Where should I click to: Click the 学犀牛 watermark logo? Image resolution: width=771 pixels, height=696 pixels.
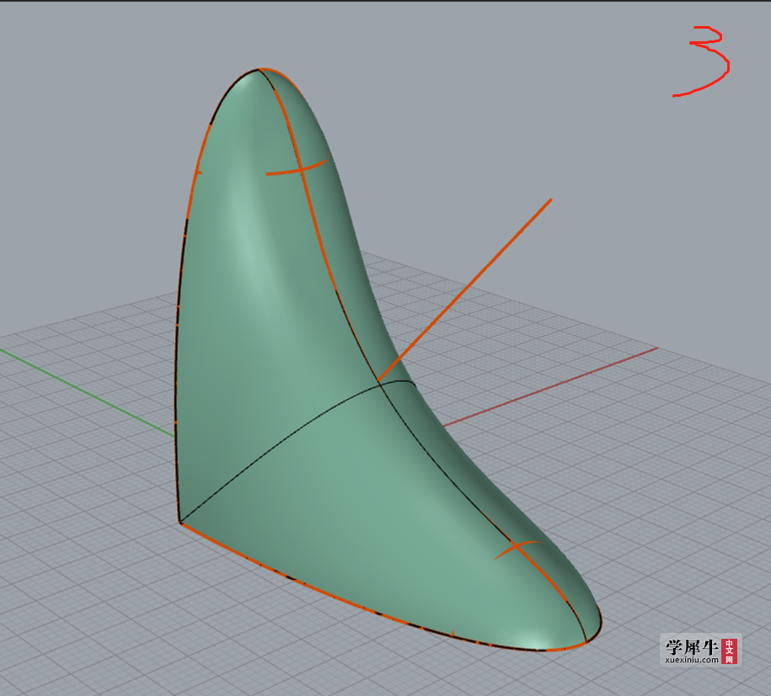pyautogui.click(x=691, y=646)
